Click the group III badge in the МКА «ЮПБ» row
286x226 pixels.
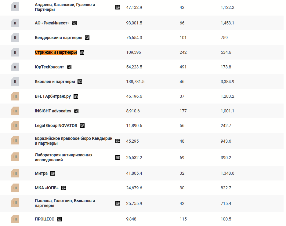(15, 188)
